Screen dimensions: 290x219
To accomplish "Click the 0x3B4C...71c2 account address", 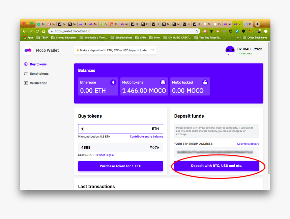I will 250,49.
